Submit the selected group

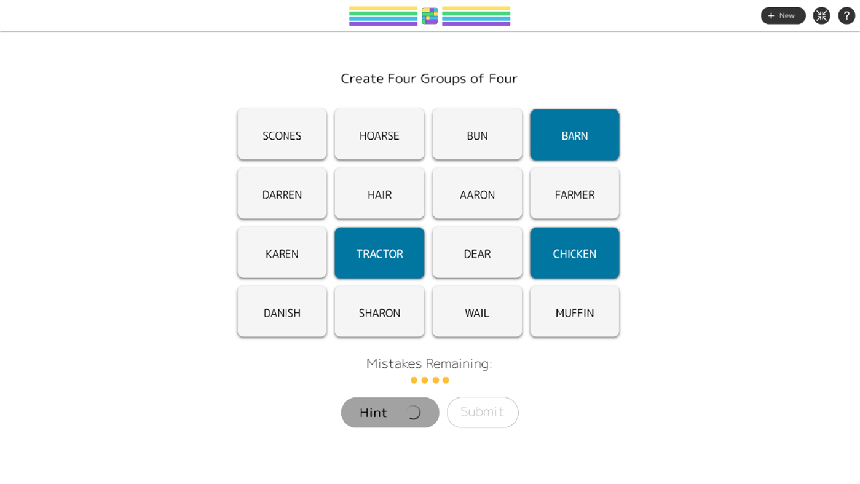click(482, 412)
